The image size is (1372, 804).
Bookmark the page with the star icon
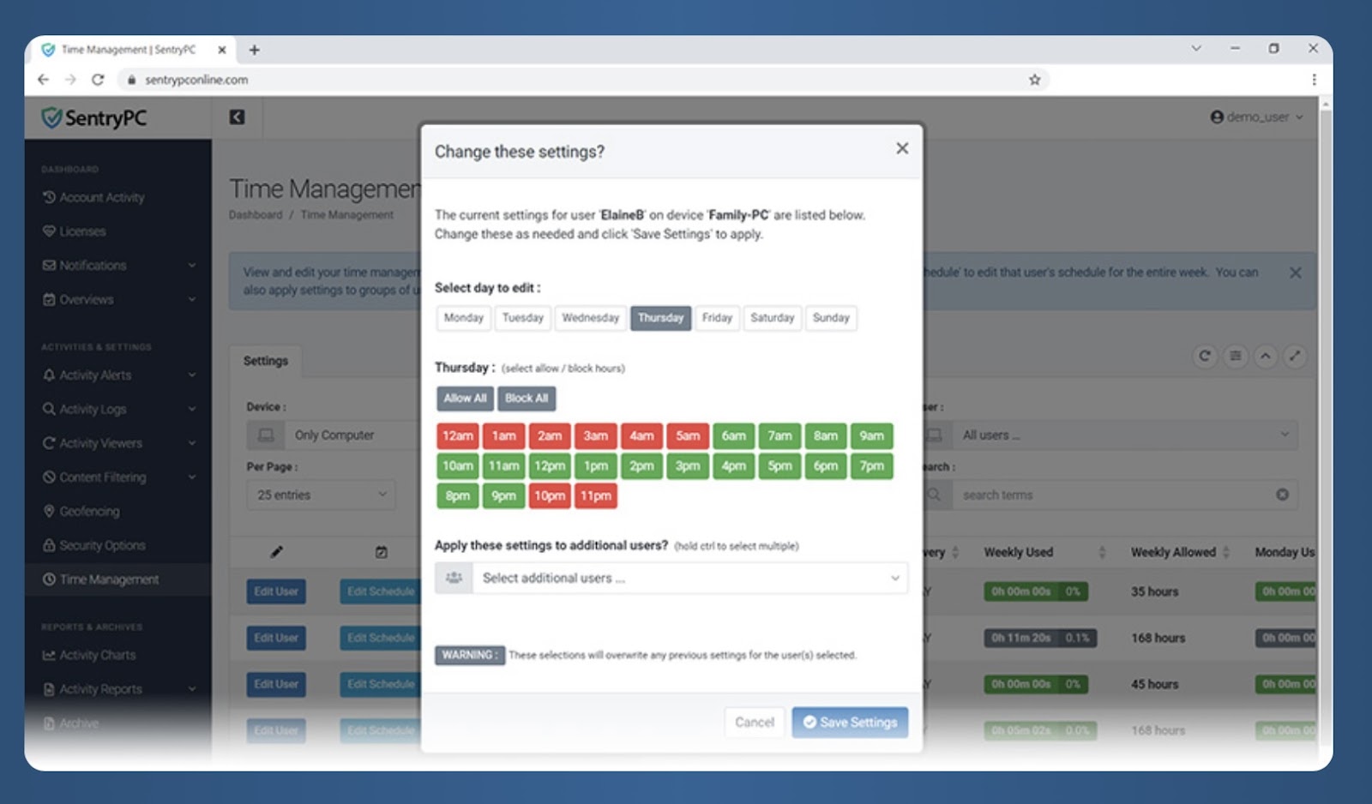click(1035, 80)
